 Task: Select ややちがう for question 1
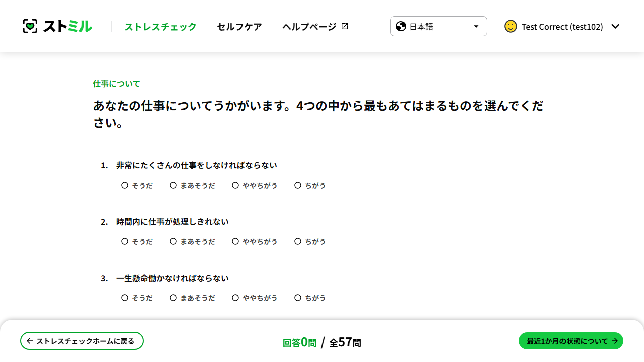click(235, 185)
